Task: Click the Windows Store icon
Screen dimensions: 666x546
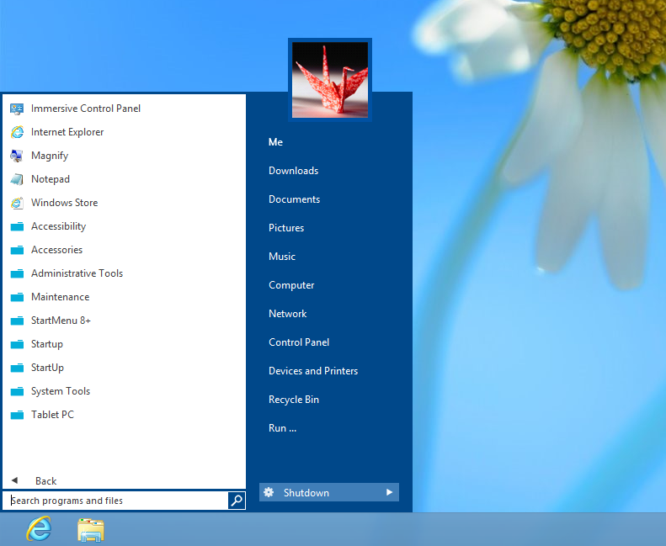Action: tap(17, 203)
